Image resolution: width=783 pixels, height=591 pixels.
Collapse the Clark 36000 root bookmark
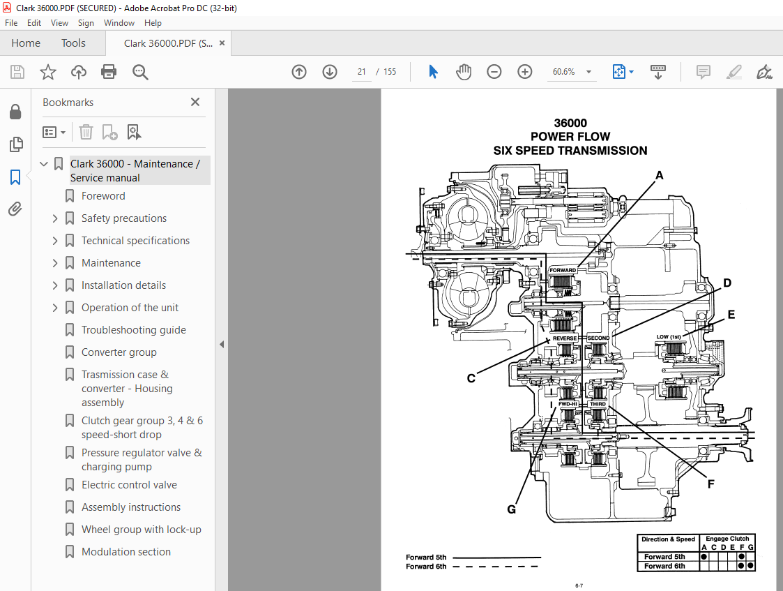click(44, 163)
